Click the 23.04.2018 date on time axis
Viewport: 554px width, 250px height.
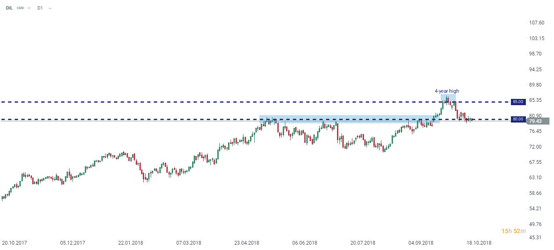[247, 243]
